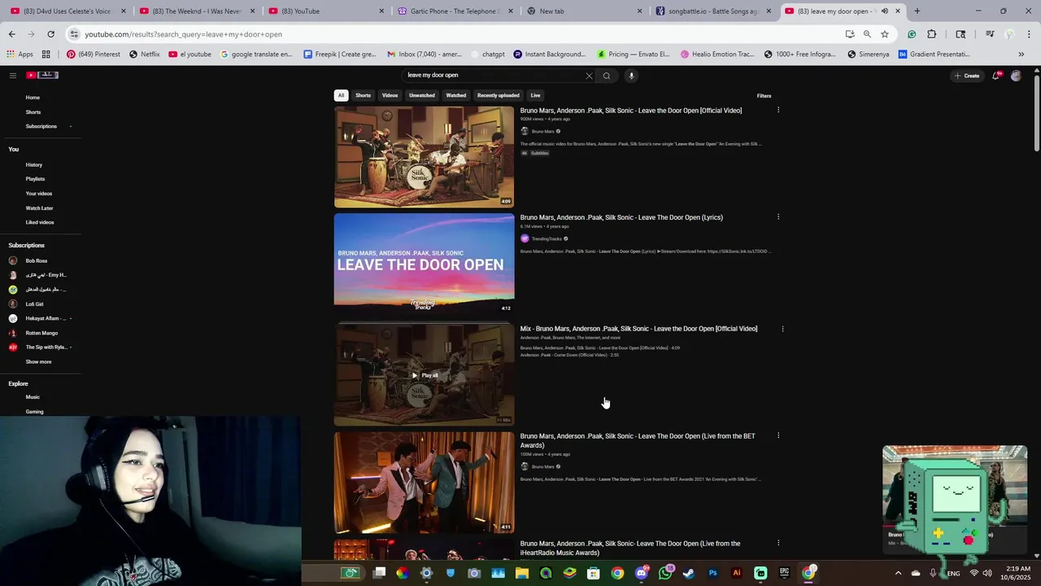Open Bob Ross subscription channel

37,260
